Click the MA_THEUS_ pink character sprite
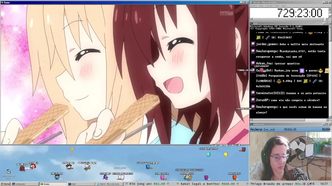This screenshot has height=186, width=332. [162, 177]
